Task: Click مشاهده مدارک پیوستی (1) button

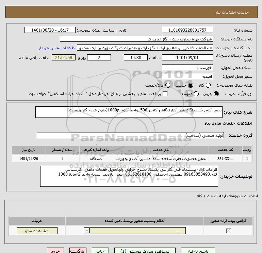Action: pos(145,251)
